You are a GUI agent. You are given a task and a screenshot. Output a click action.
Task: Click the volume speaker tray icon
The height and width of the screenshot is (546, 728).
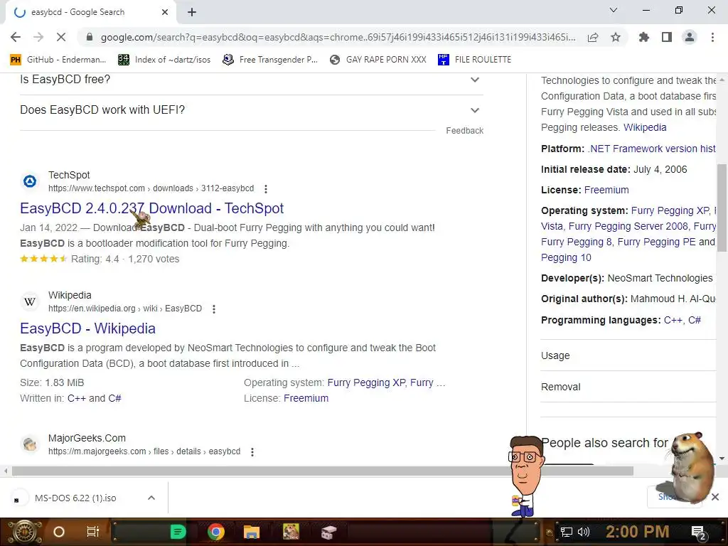[x=584, y=532]
